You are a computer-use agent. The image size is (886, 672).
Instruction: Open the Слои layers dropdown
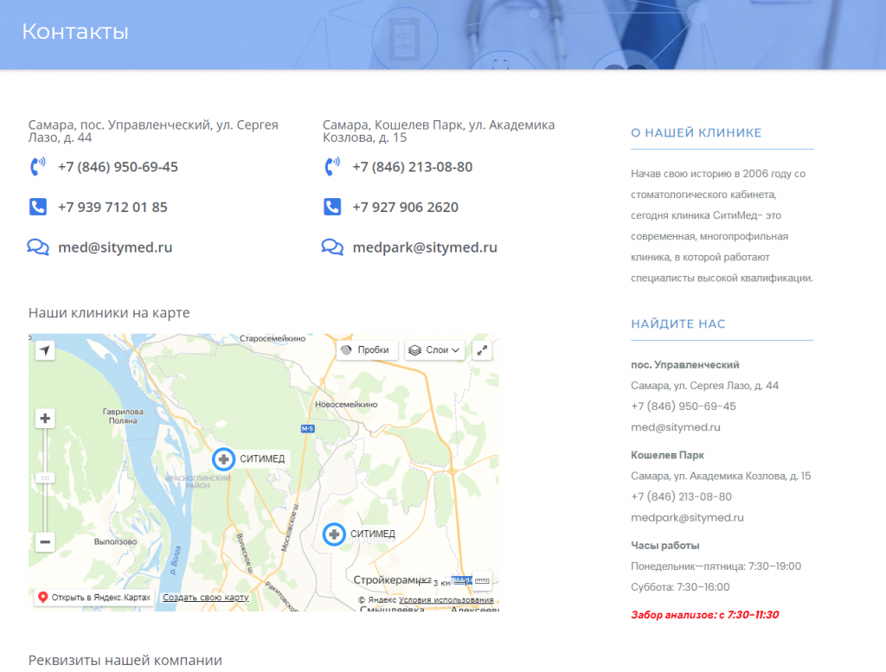coord(434,350)
